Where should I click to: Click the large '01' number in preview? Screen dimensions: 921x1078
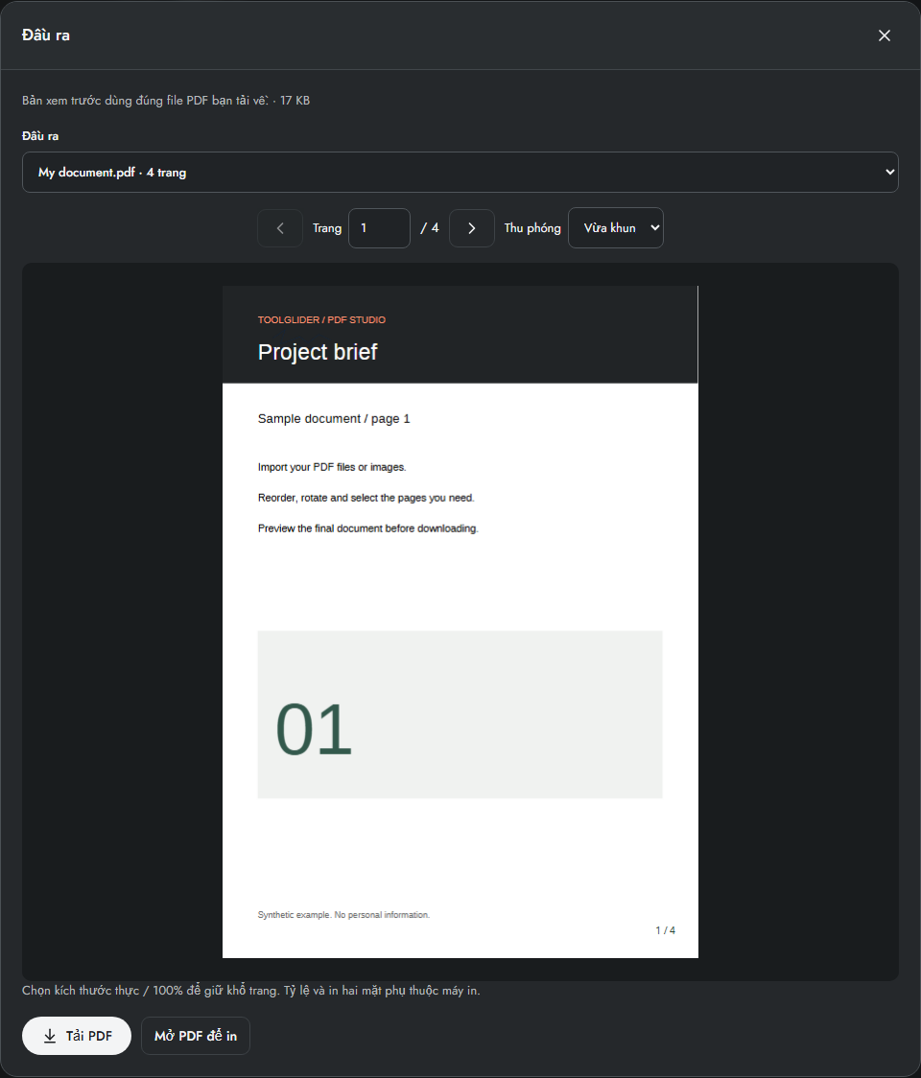click(314, 729)
